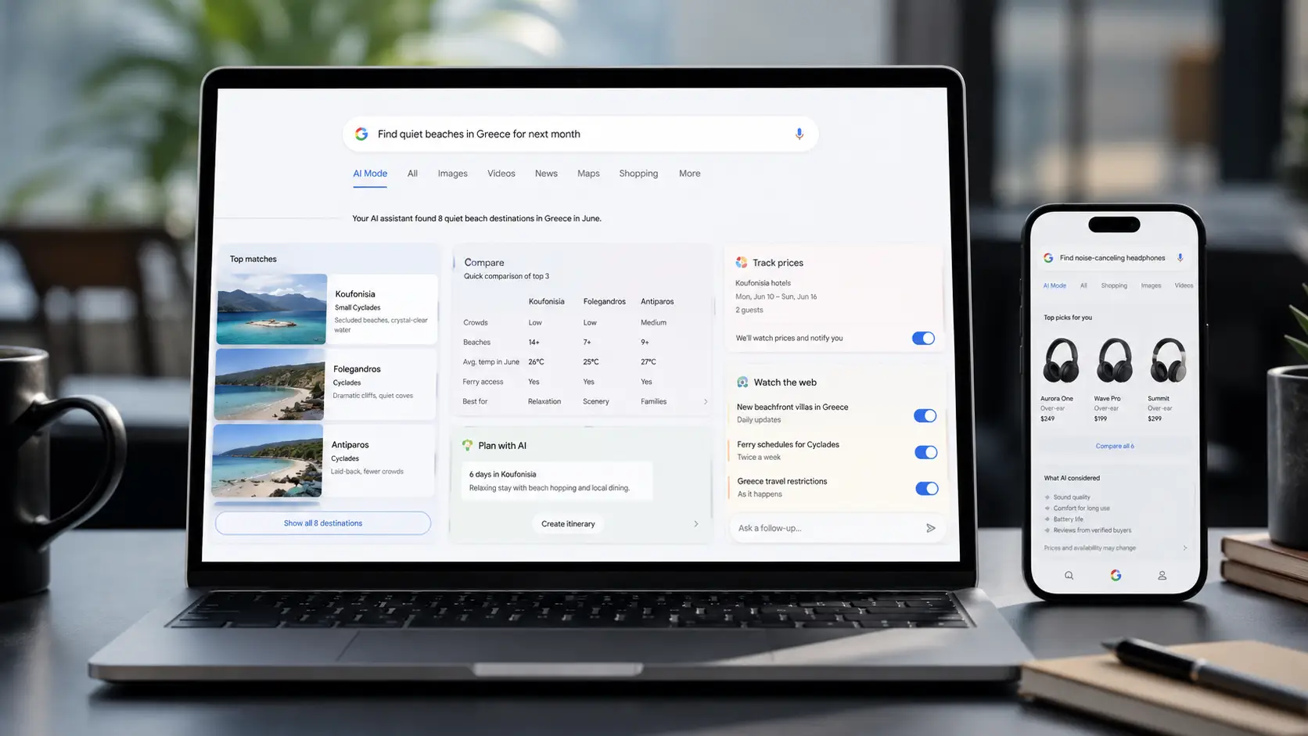This screenshot has width=1308, height=736.
Task: Select the AI Mode tab on laptop
Action: click(x=370, y=174)
